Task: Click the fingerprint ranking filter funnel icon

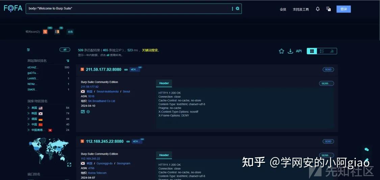Action: (x=68, y=61)
